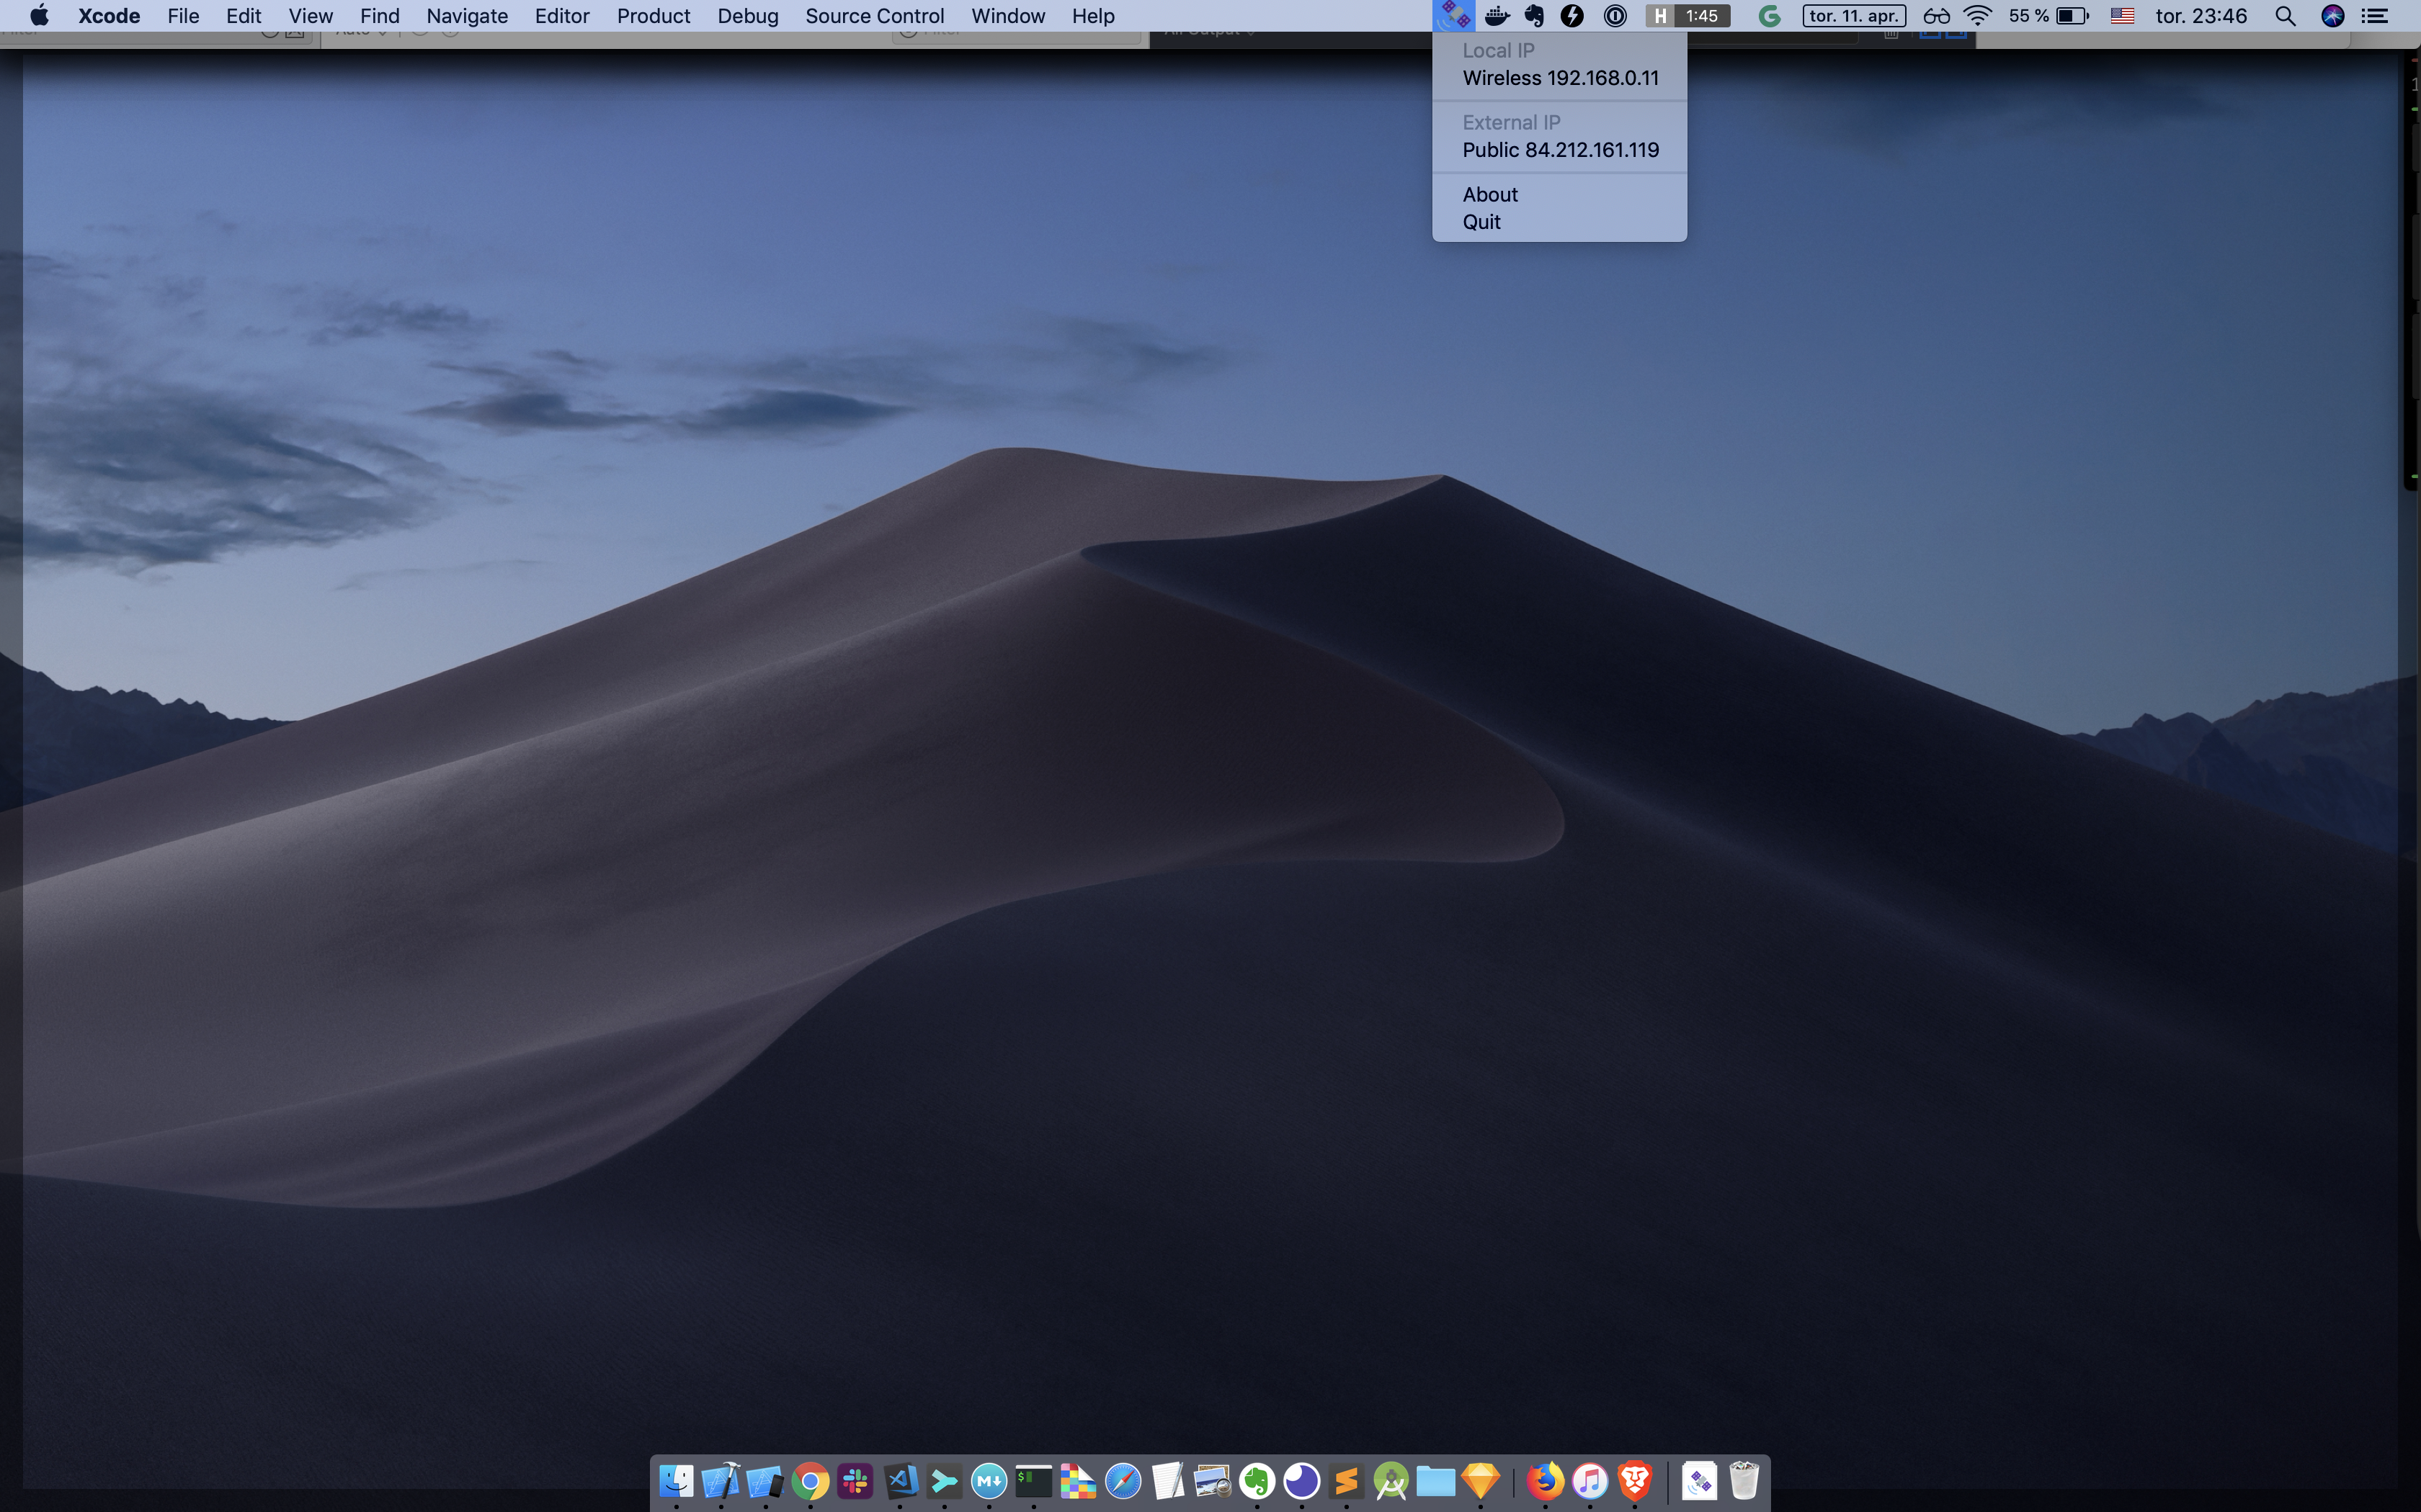Open the Product menu

(x=654, y=16)
